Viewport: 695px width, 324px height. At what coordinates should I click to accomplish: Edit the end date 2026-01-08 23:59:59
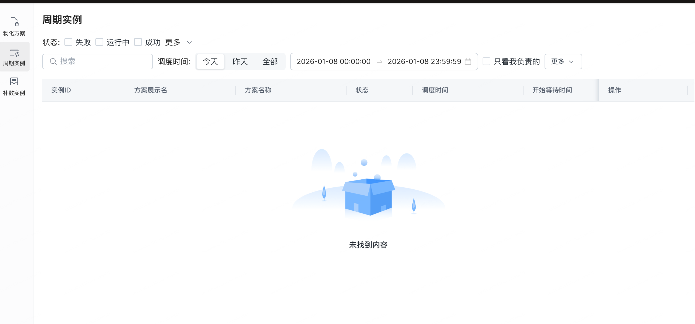pyautogui.click(x=424, y=62)
